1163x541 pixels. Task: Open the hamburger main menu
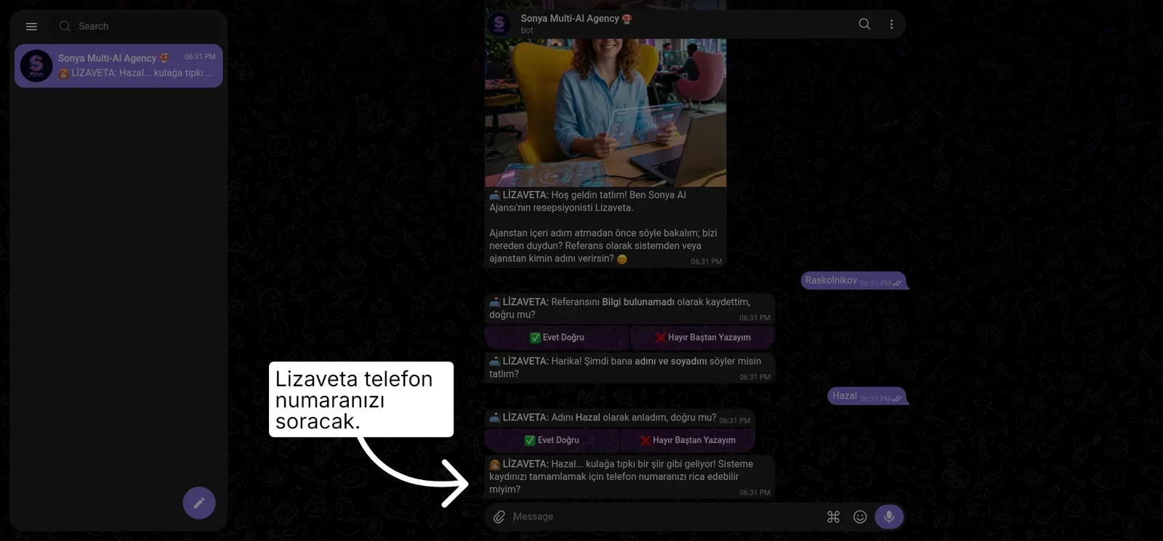coord(31,26)
